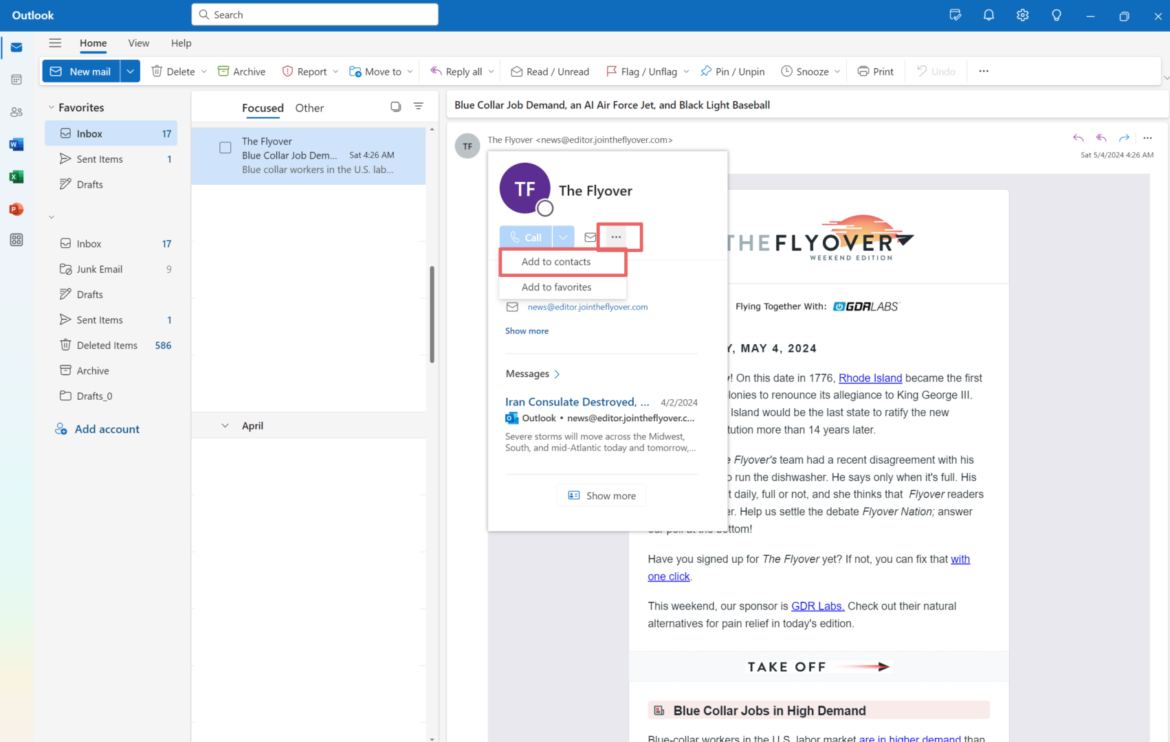This screenshot has height=742, width=1170.
Task: Click the Reply arrow in reading pane
Action: pos(1078,138)
